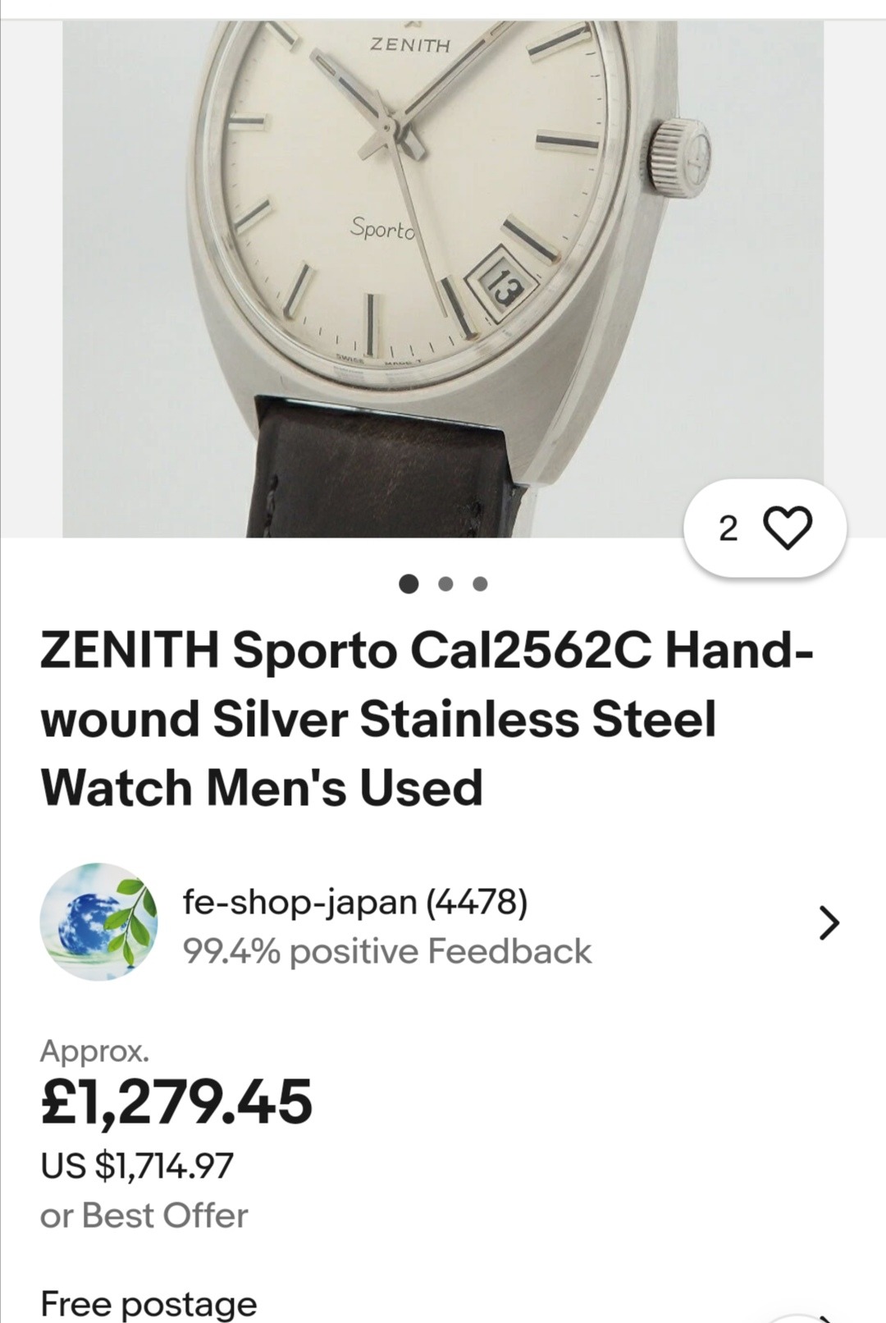Select the second image carousel dot
Image resolution: width=886 pixels, height=1323 pixels.
(x=445, y=584)
